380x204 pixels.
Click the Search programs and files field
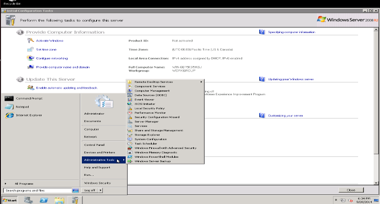point(38,190)
